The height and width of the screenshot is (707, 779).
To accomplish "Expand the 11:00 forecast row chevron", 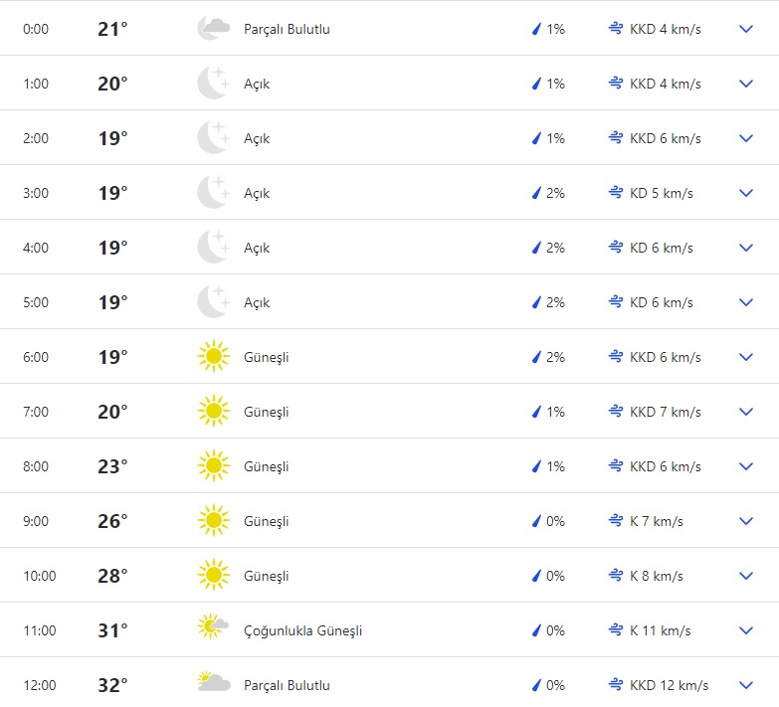I will point(746,630).
